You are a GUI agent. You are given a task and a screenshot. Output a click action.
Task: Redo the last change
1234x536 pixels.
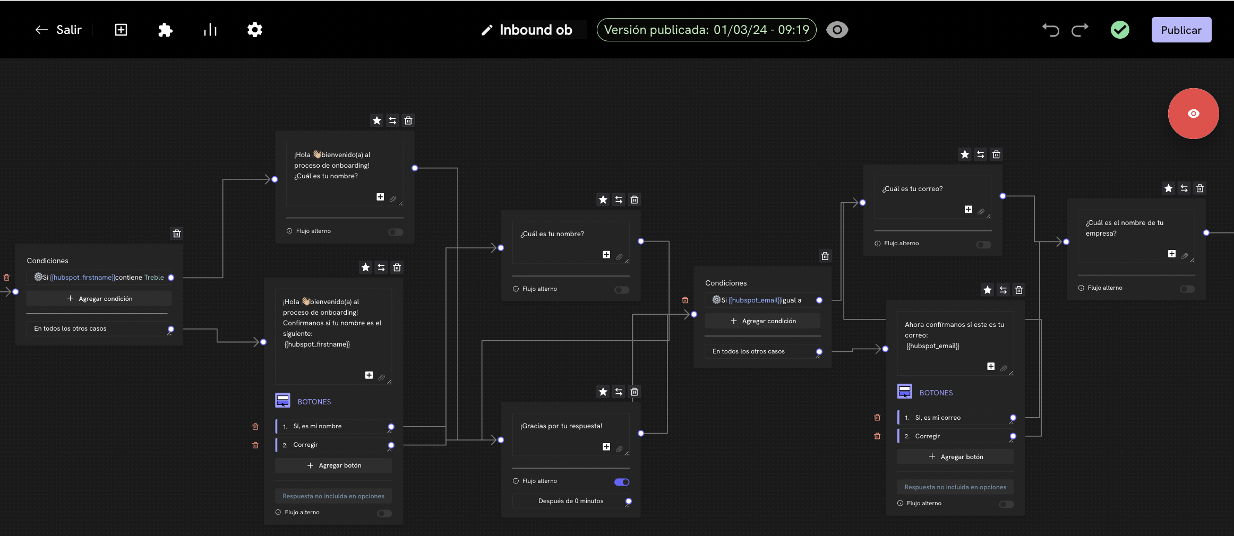[1080, 30]
